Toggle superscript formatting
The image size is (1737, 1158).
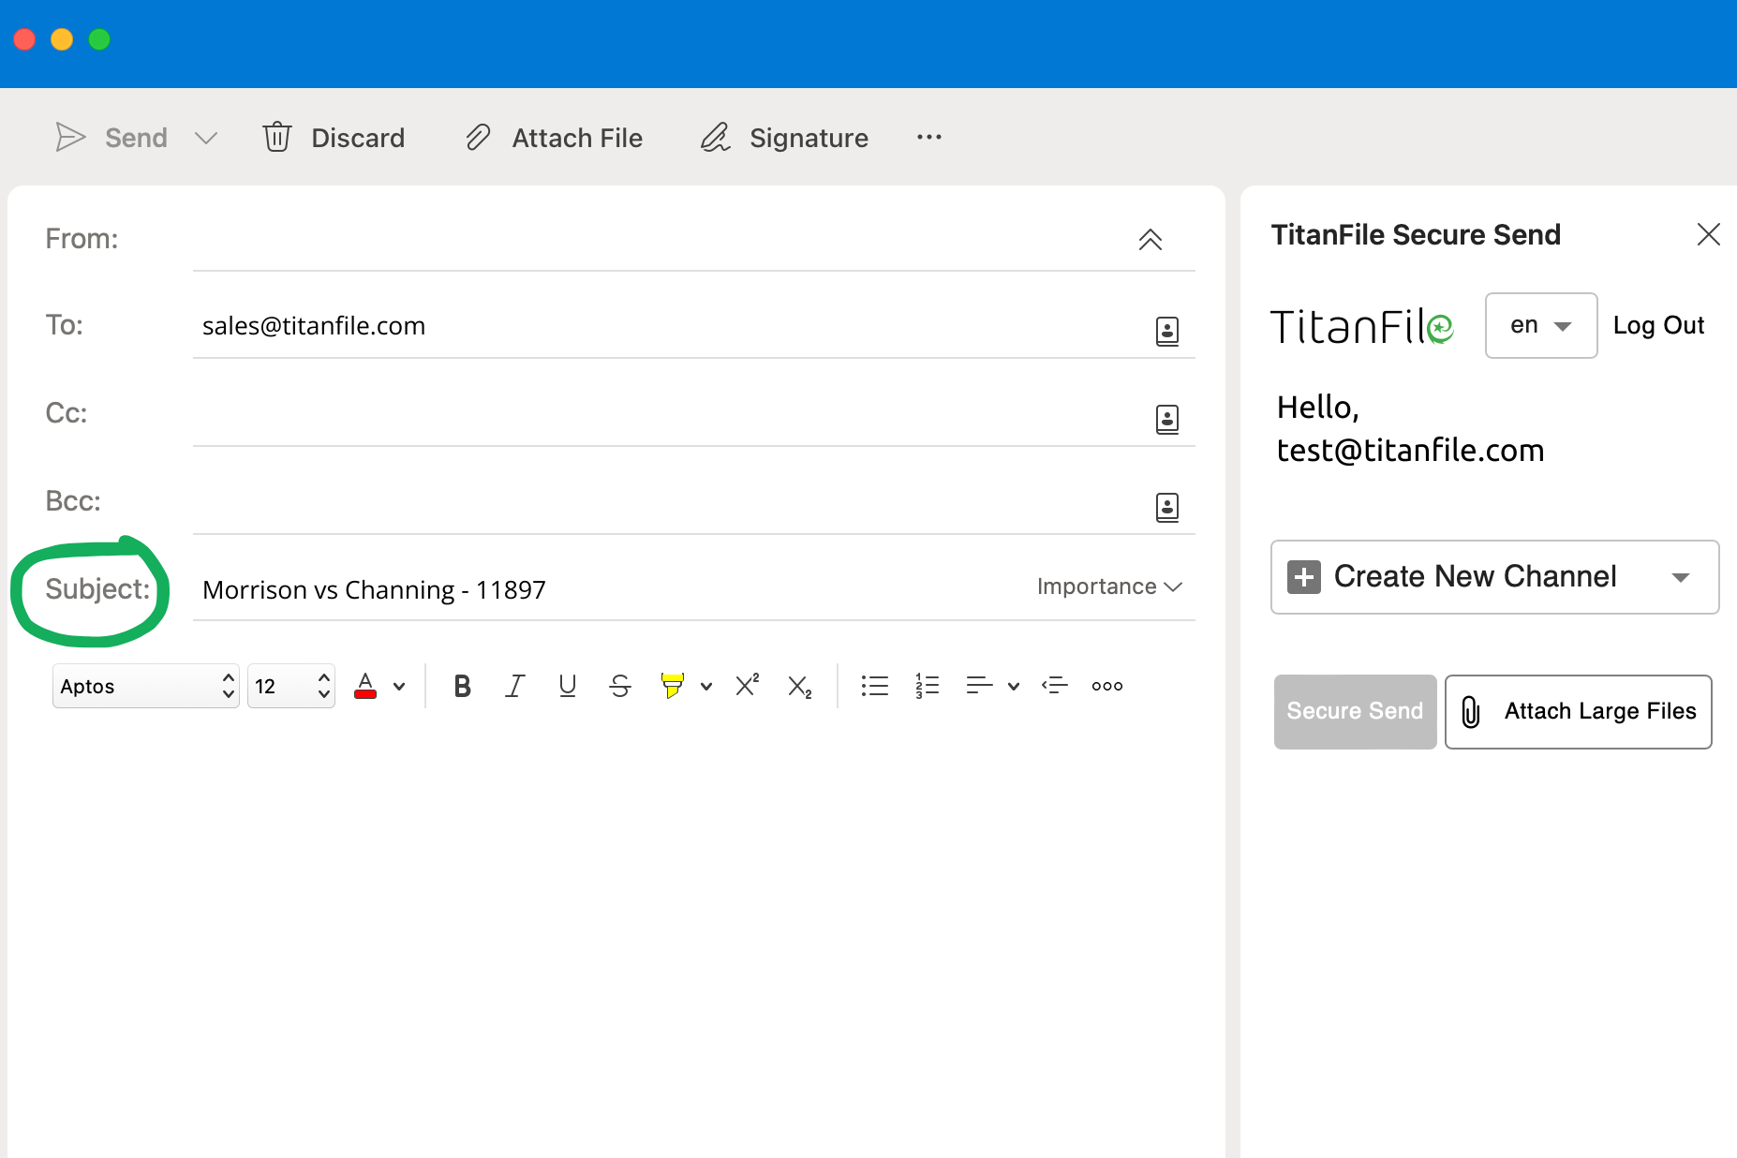click(x=747, y=685)
